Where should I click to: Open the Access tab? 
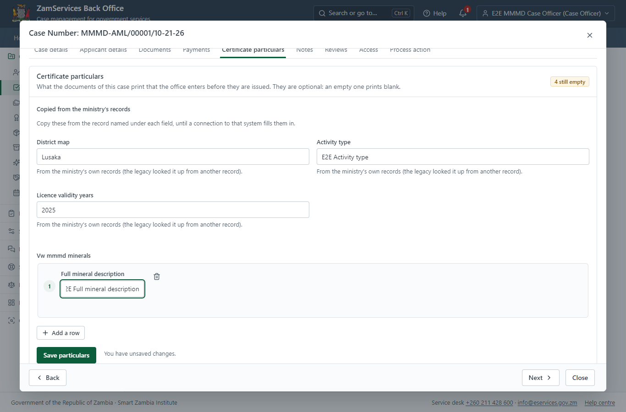368,50
